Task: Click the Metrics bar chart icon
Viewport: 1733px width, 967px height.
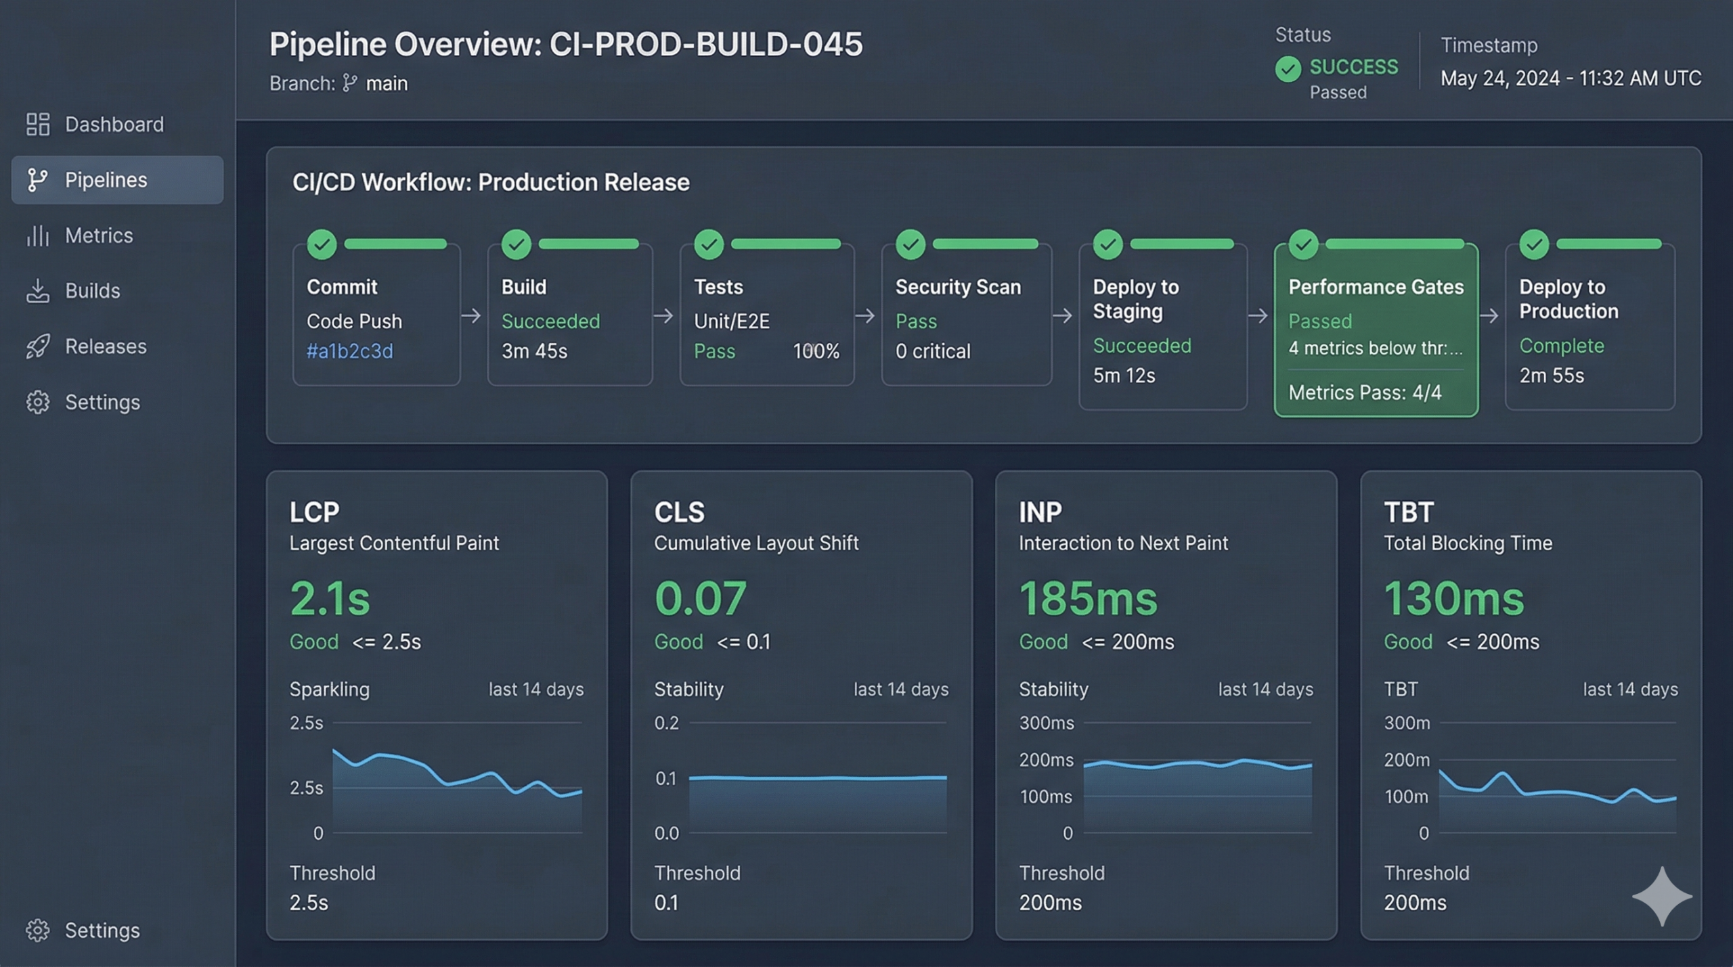Action: click(x=38, y=235)
